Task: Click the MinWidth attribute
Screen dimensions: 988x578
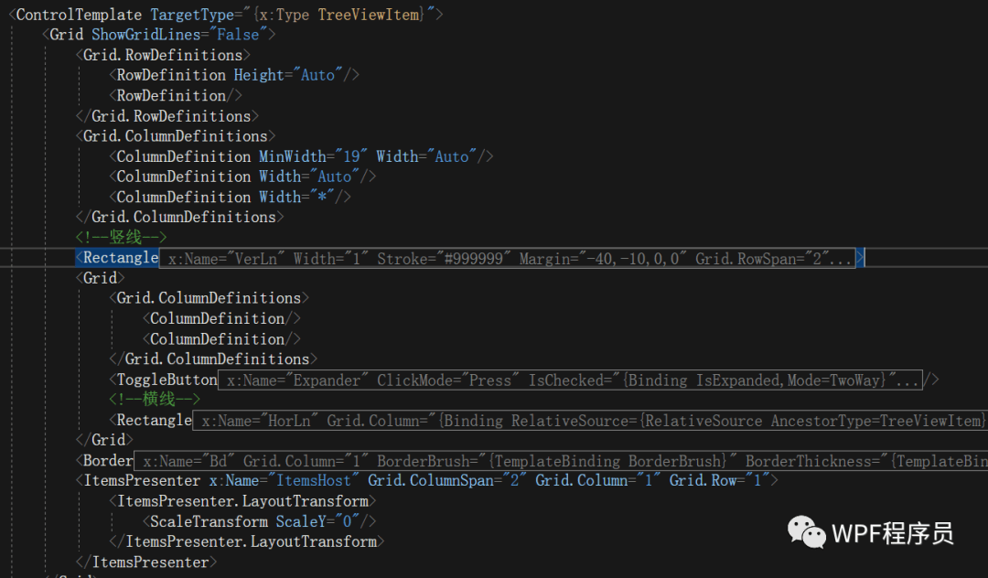Action: 293,156
